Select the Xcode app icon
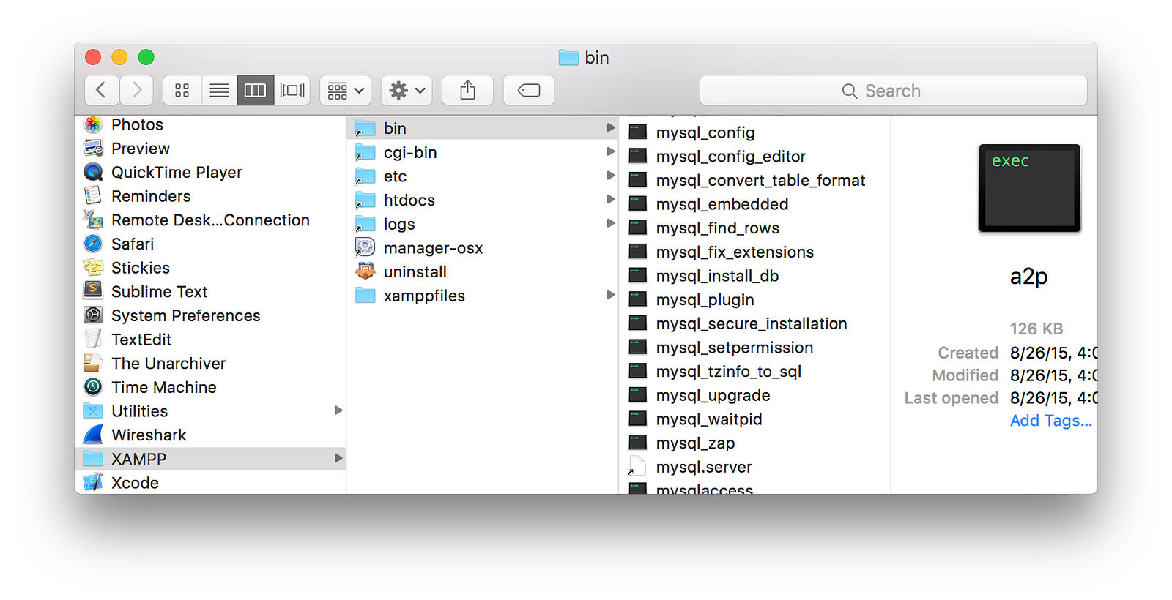This screenshot has height=600, width=1172. click(x=93, y=483)
